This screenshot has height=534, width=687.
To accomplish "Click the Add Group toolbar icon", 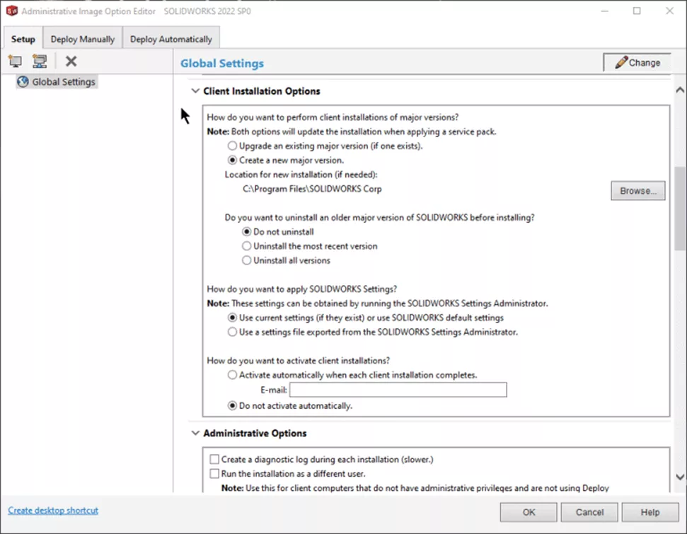I will point(40,62).
